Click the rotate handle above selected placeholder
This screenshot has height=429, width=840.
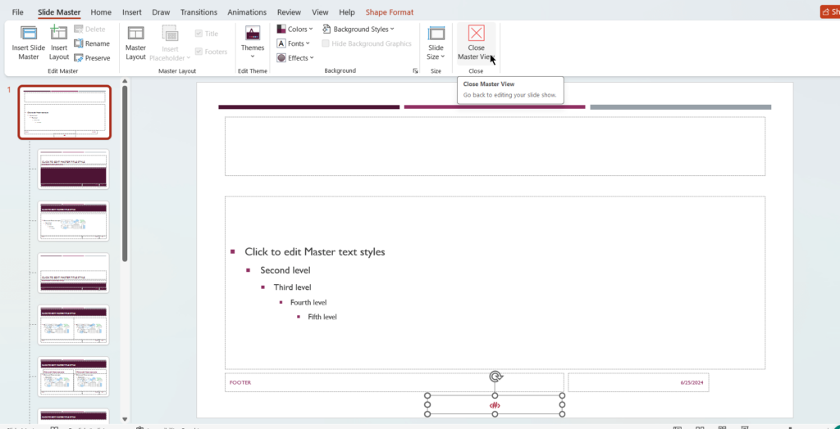point(495,377)
